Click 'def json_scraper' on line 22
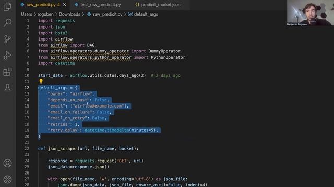 pyautogui.click(x=58, y=149)
